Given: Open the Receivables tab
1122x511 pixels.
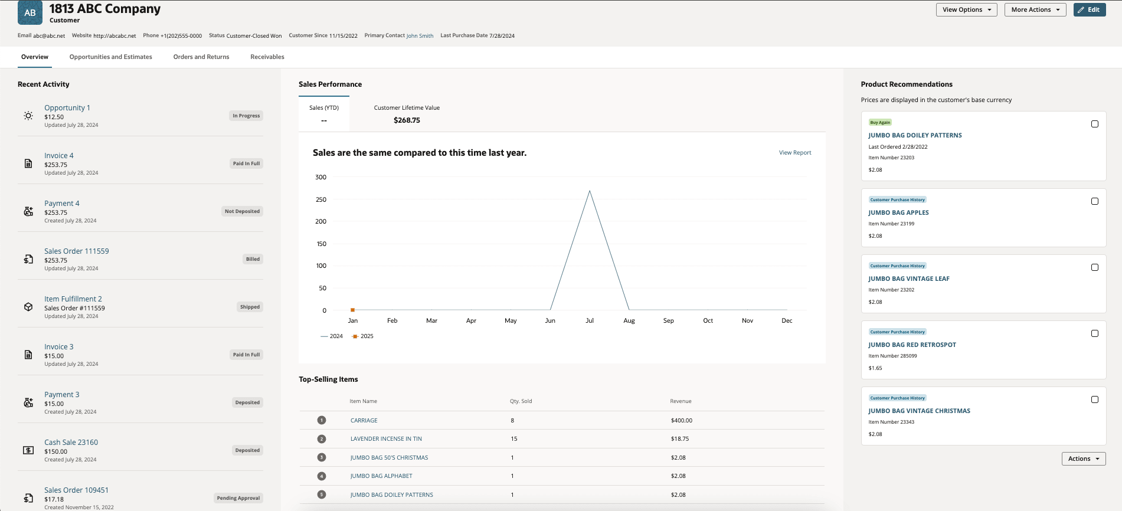Looking at the screenshot, I should (x=267, y=57).
